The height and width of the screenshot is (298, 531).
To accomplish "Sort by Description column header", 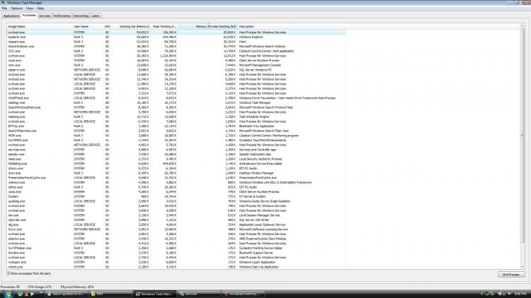I will coord(292,26).
